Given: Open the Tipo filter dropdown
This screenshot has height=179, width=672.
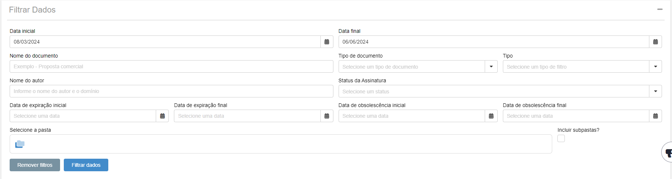Looking at the screenshot, I should pos(655,66).
